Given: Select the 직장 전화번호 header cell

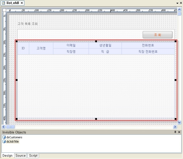Looking at the screenshot, I should click(x=148, y=51).
